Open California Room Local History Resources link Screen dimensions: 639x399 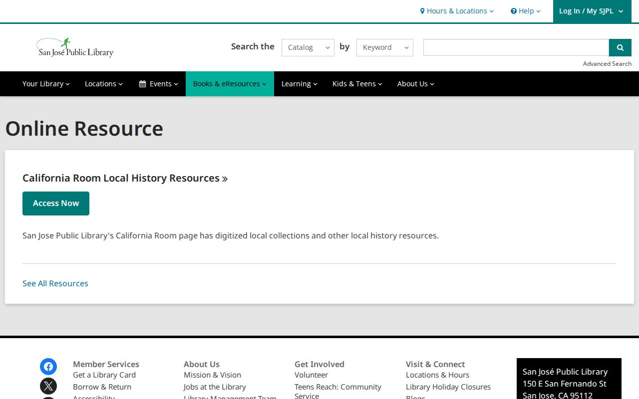(x=125, y=178)
